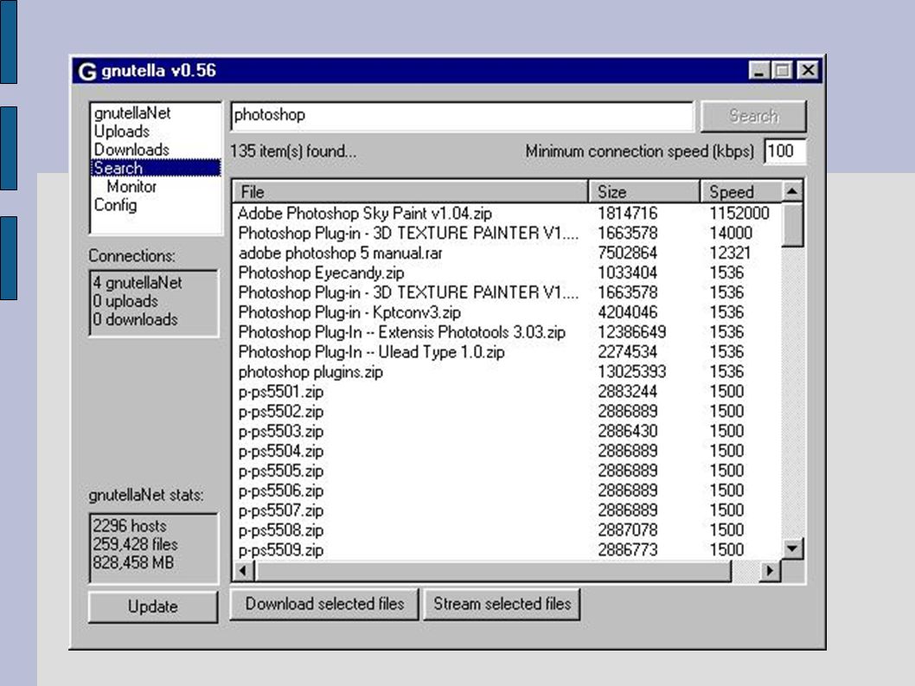This screenshot has height=686, width=915.
Task: Click the results list scroll-down arrow
Action: coord(792,548)
